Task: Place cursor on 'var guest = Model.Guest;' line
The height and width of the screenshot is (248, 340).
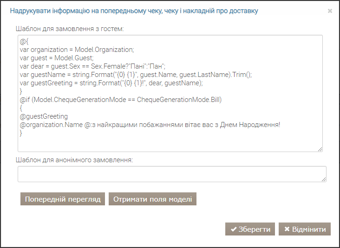Action: [57, 58]
